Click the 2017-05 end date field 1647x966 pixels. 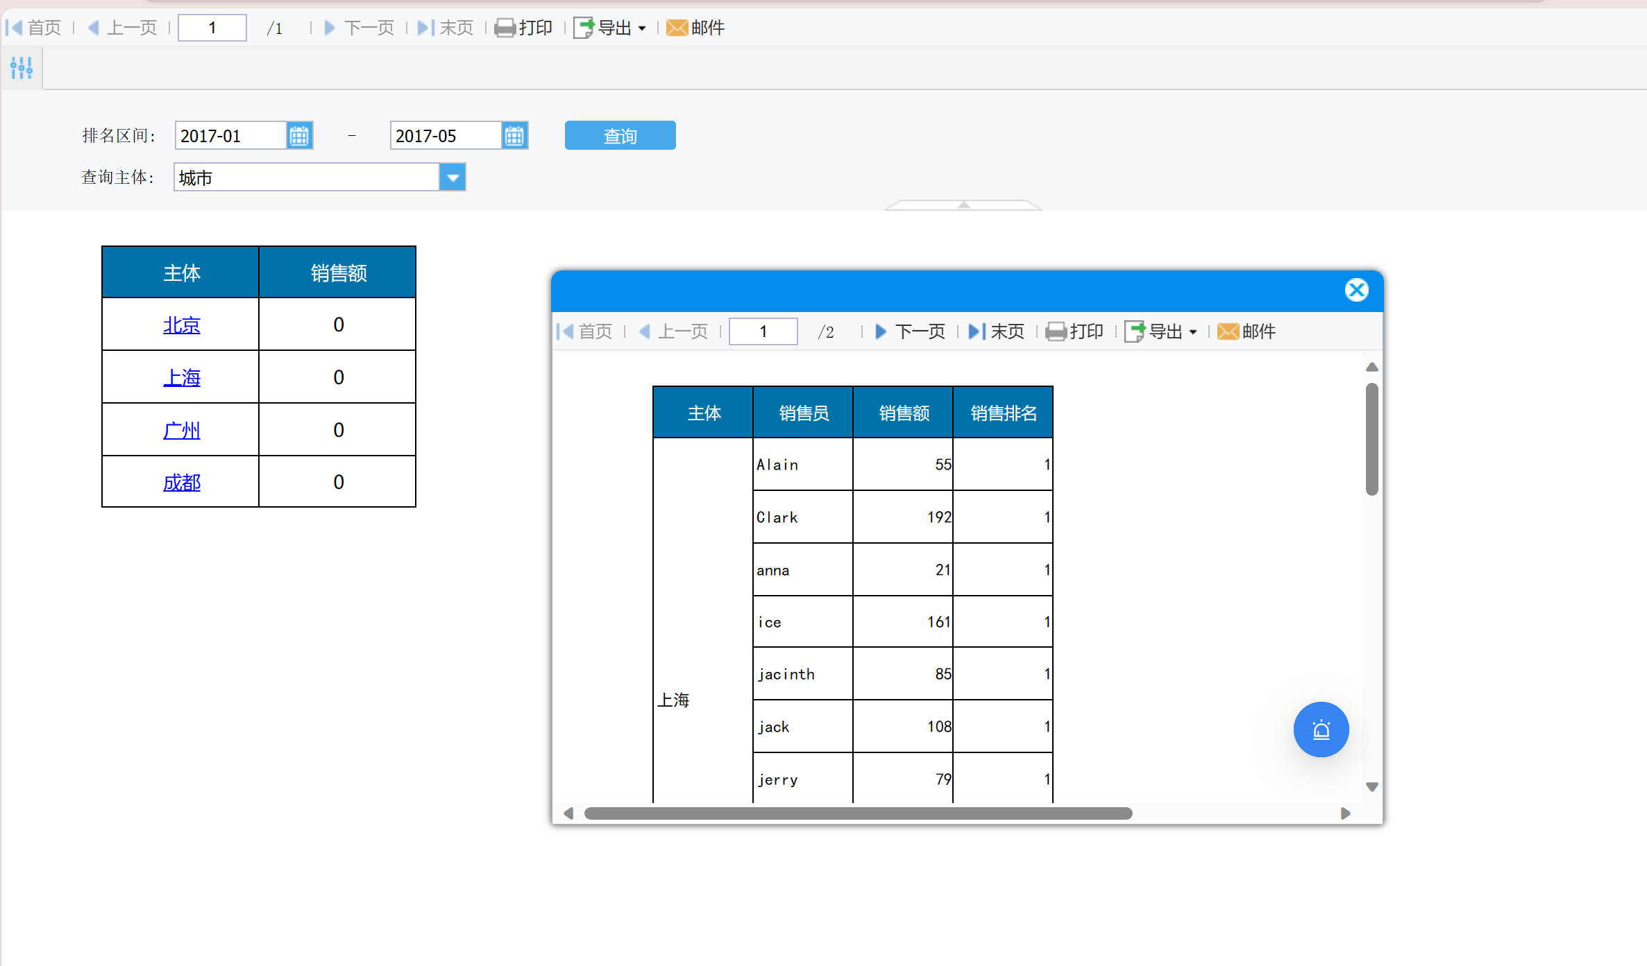click(446, 135)
